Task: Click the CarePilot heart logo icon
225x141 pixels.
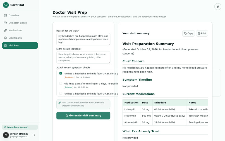Action: click(x=6, y=5)
